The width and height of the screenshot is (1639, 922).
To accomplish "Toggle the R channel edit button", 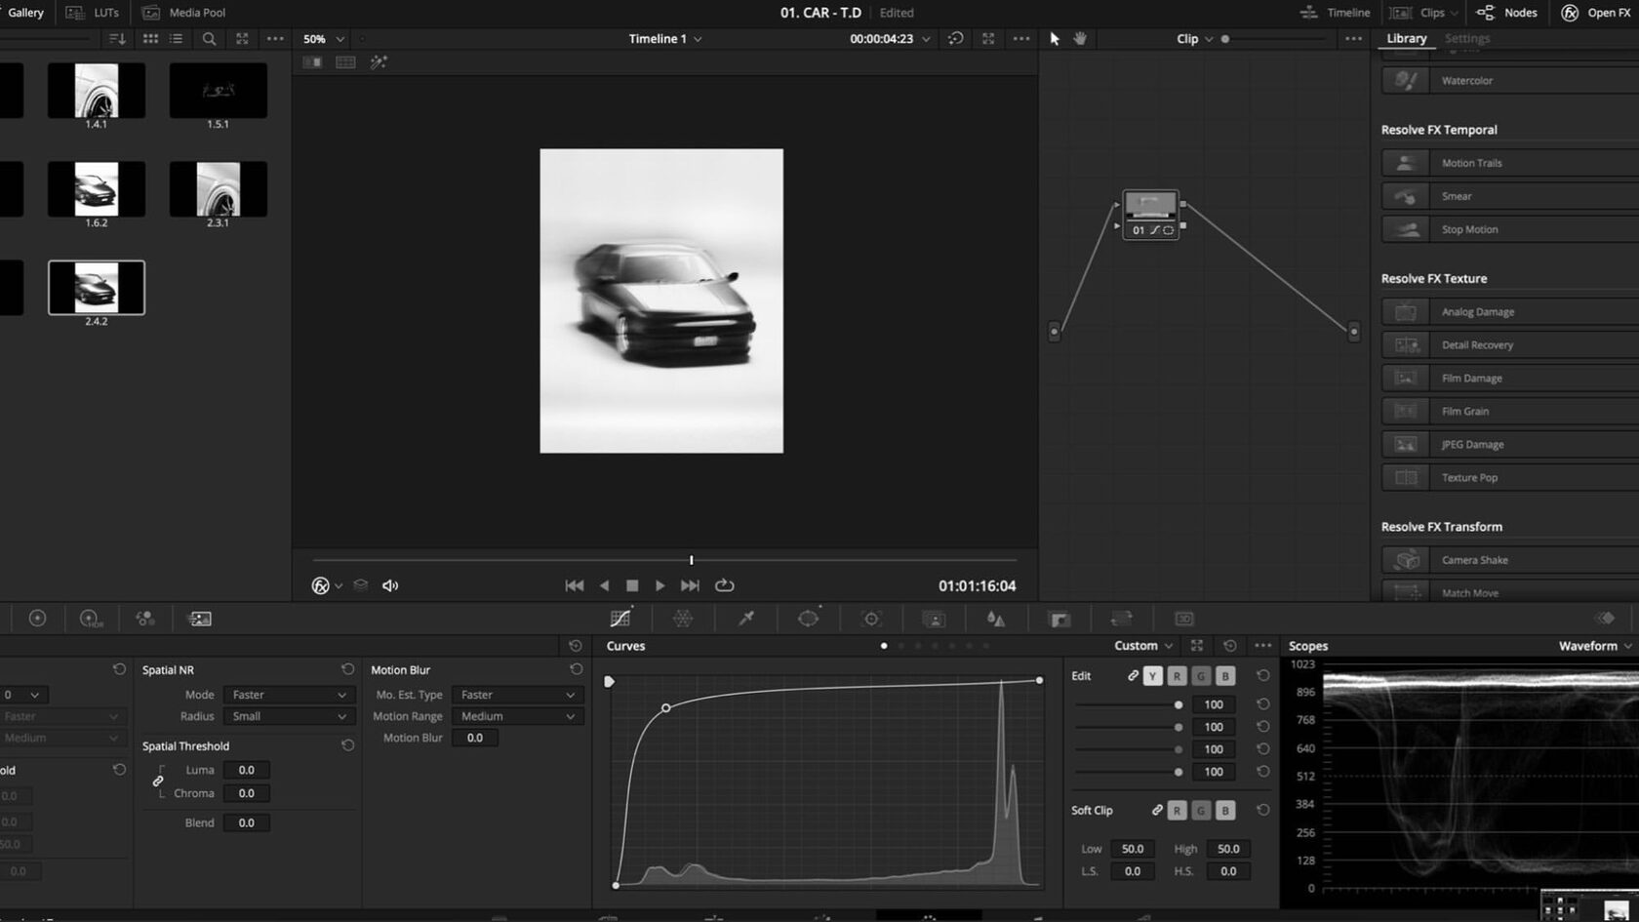I will click(x=1177, y=676).
